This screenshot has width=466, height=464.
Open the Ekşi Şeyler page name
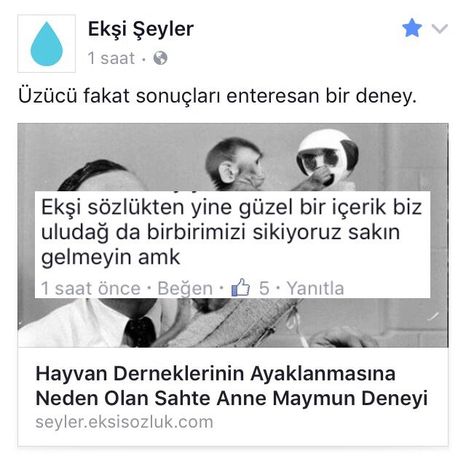click(141, 30)
